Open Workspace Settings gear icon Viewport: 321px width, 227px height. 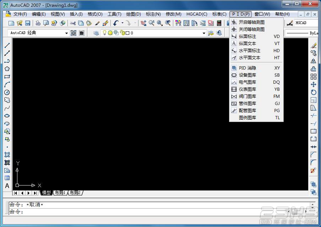coord(73,33)
